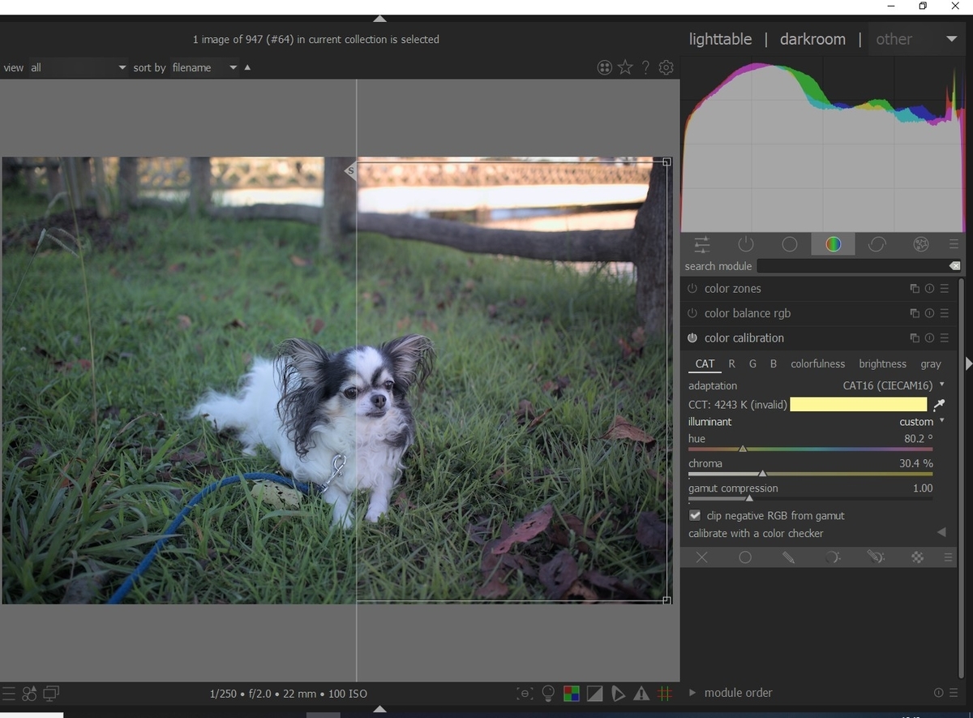
Task: Select drawn mask pencil icon
Action: 788,557
